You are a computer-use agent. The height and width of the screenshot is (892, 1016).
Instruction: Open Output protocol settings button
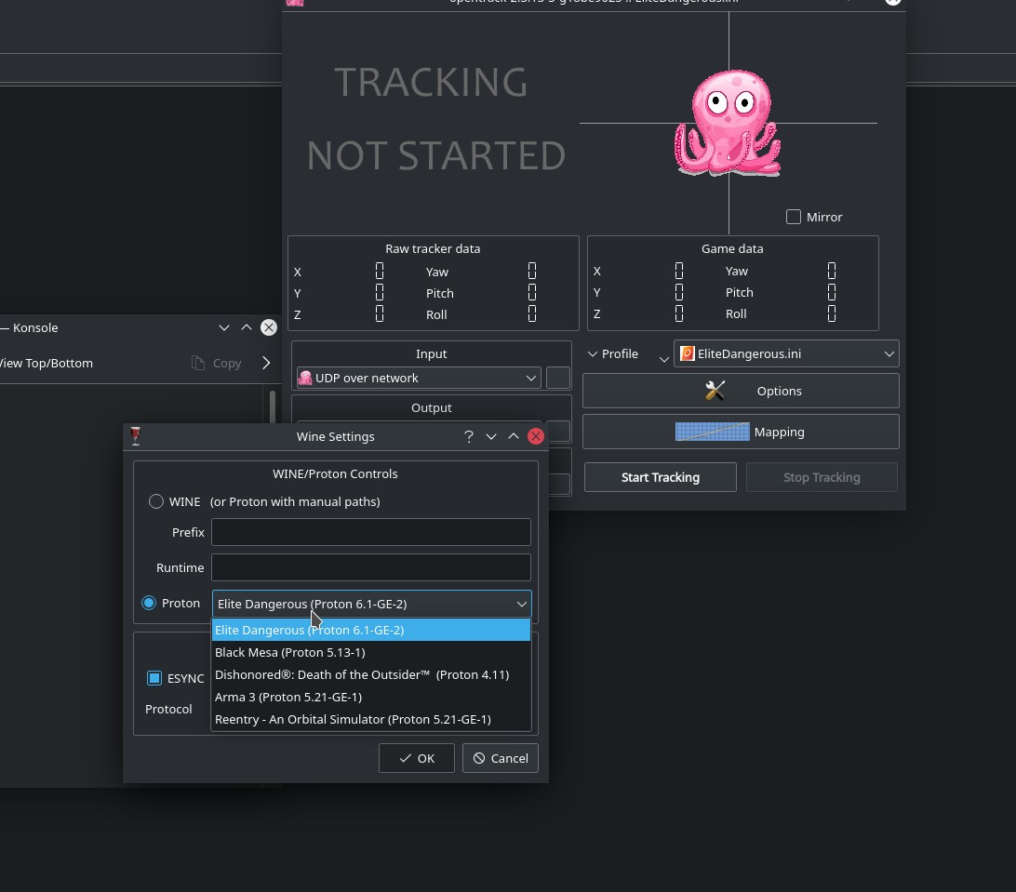point(558,432)
